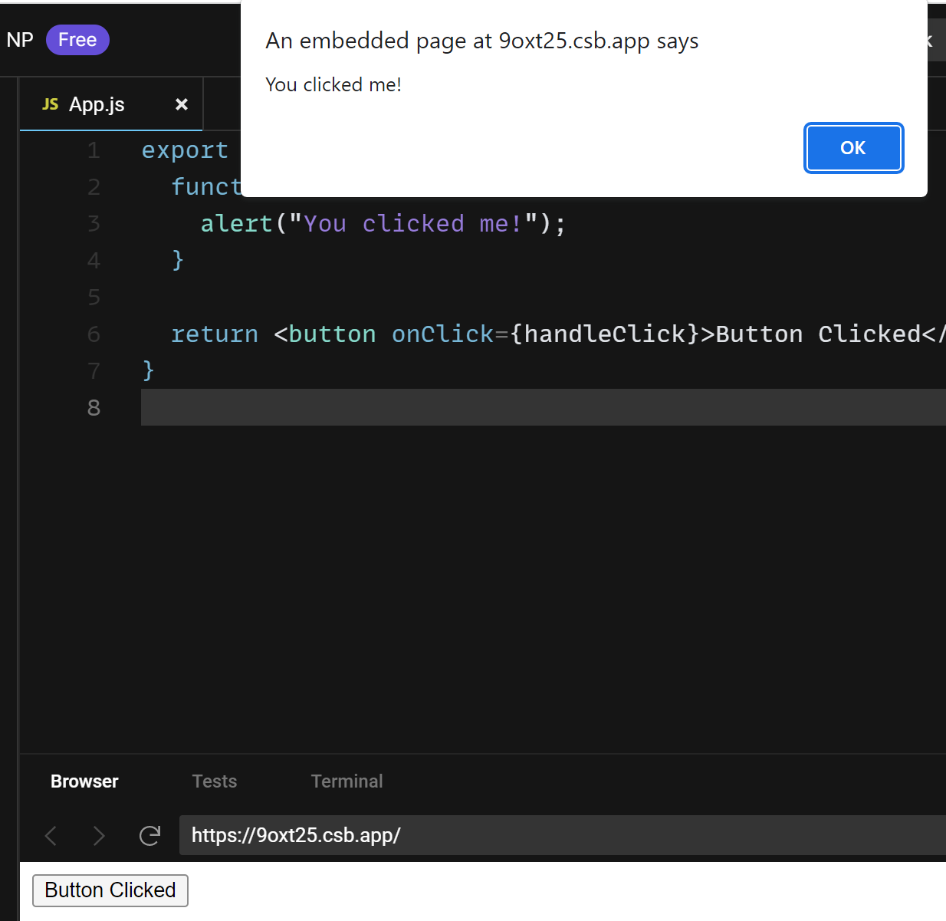Click the Free plan badge
This screenshot has height=921, width=946.
pyautogui.click(x=77, y=40)
